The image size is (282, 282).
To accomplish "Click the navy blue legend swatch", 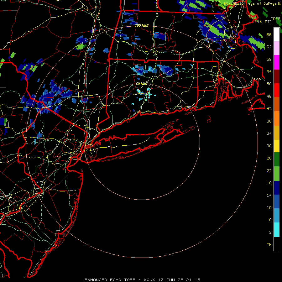I will (x=277, y=188).
